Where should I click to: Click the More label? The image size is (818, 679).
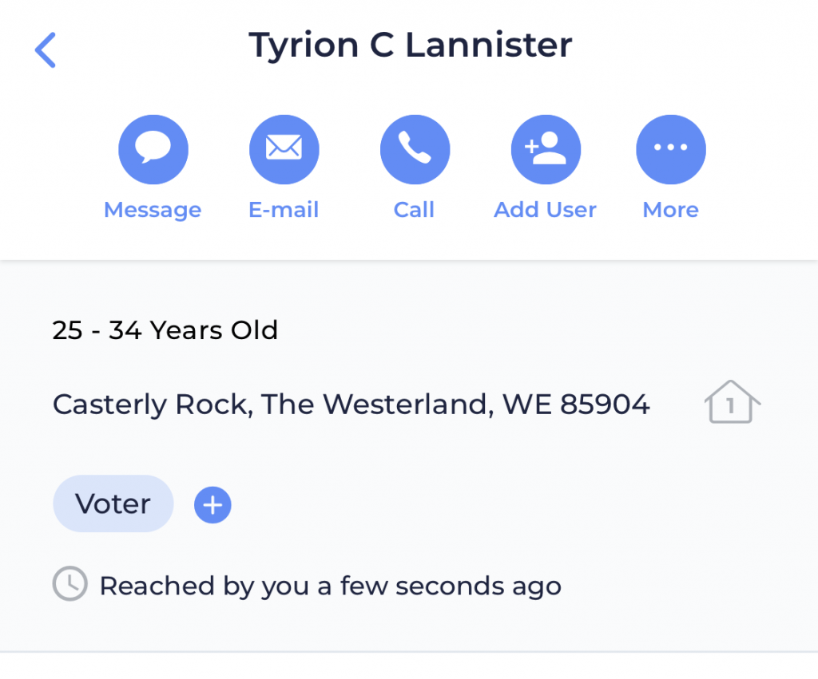[x=671, y=210]
